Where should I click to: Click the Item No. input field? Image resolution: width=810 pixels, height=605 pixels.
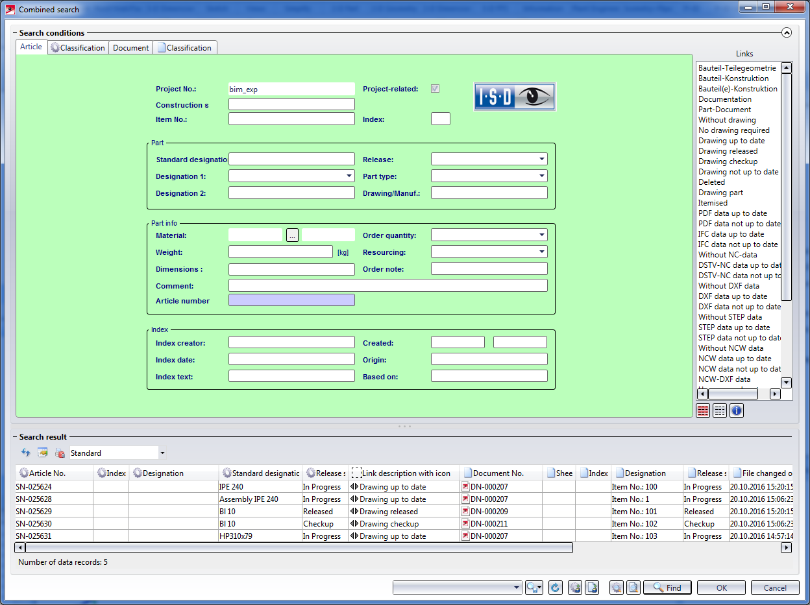tap(291, 119)
